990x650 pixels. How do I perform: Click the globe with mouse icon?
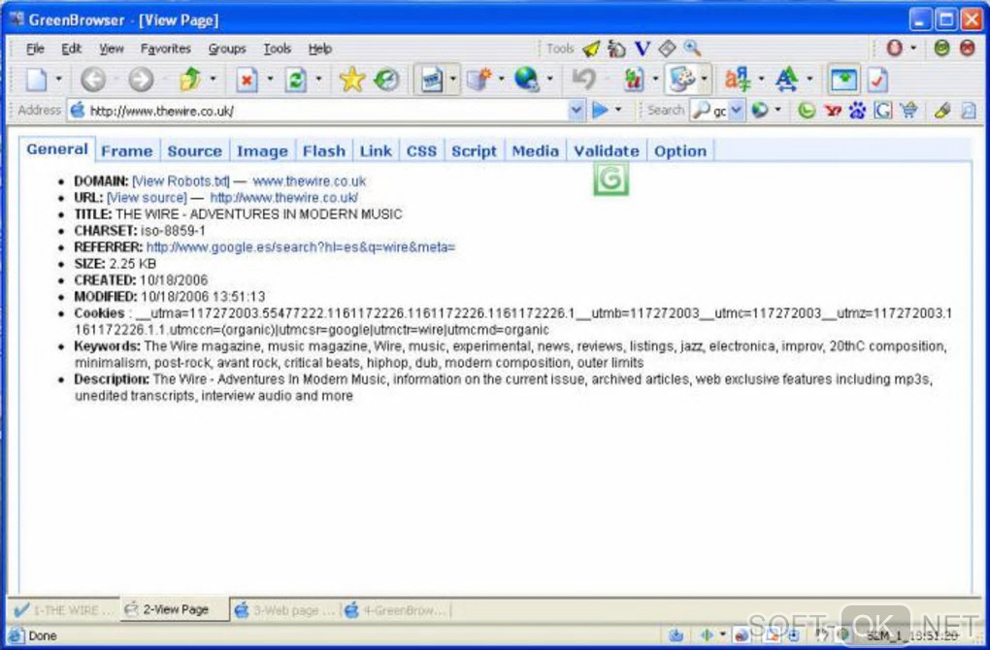[527, 80]
